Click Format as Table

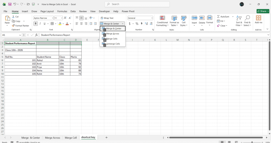pyautogui.click(x=174, y=21)
